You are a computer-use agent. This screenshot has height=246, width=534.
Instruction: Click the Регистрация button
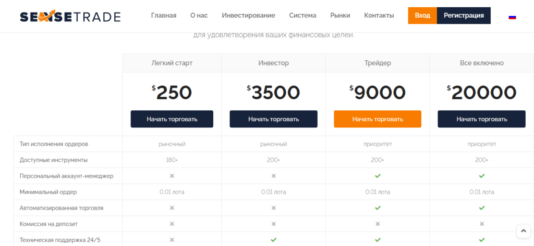tap(464, 15)
